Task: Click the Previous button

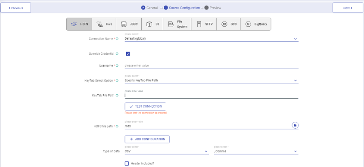Action: (16, 8)
